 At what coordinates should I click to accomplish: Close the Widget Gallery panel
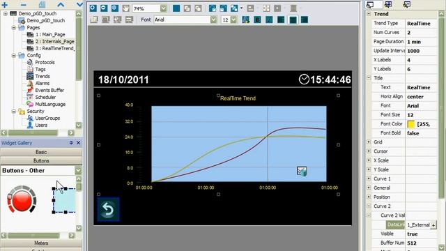coord(78,143)
